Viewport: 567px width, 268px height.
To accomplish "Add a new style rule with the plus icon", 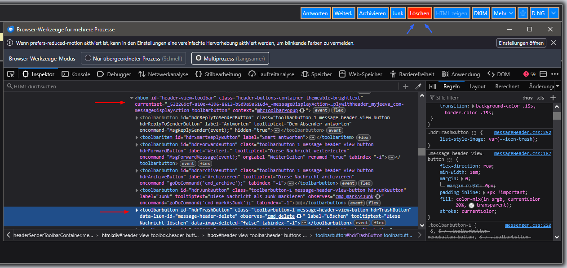I will (x=553, y=98).
